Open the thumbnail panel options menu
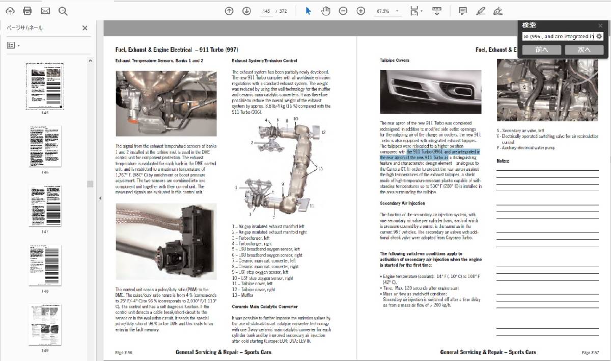This screenshot has width=611, height=361. [x=13, y=45]
